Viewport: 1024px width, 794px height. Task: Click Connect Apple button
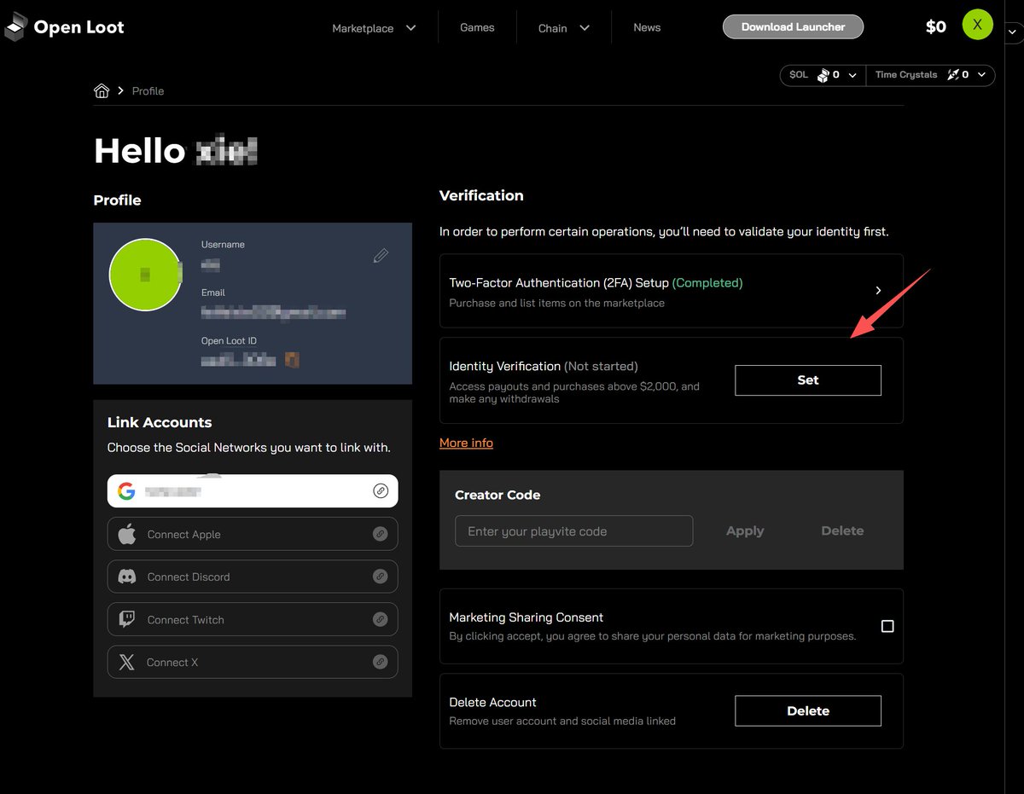tap(253, 534)
